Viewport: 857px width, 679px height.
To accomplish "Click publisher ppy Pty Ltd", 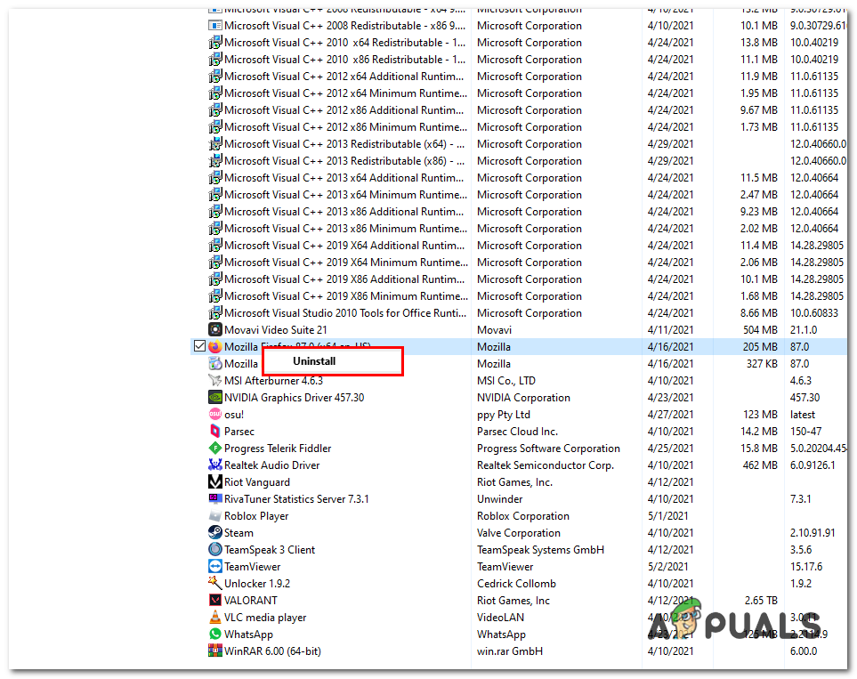I will pyautogui.click(x=504, y=415).
